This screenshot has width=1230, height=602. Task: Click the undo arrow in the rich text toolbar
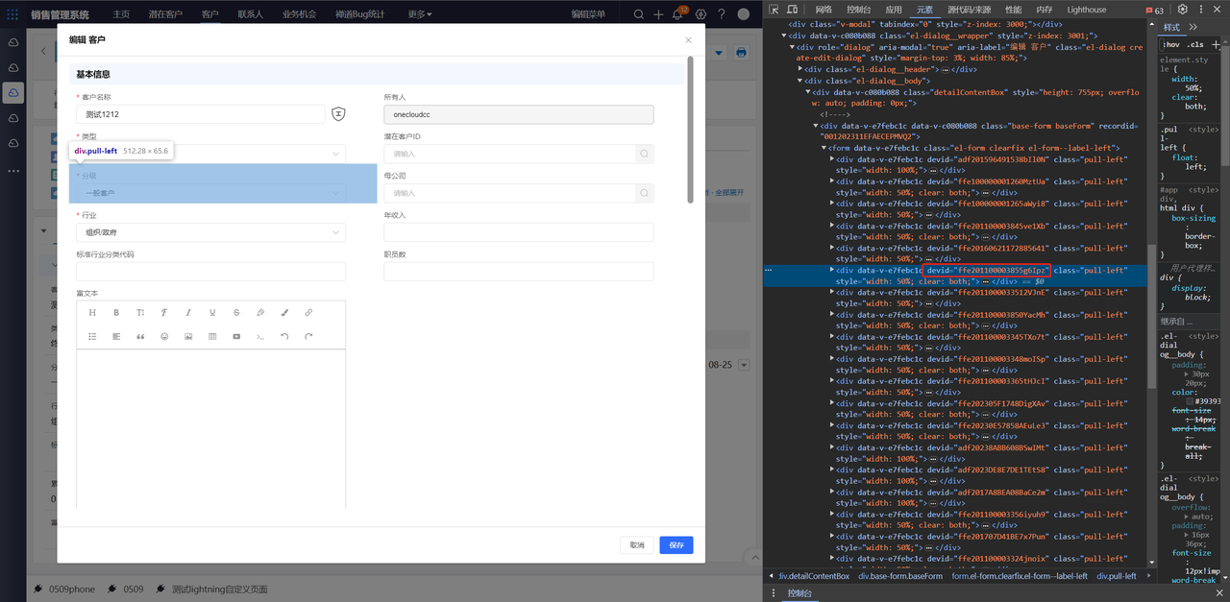284,337
